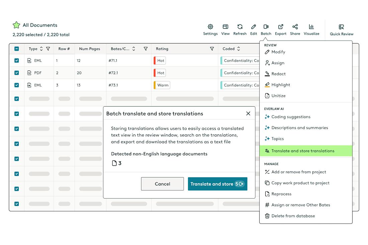Click Confidentiality code tag in row 2
The width and height of the screenshot is (368, 245).
coord(240,73)
